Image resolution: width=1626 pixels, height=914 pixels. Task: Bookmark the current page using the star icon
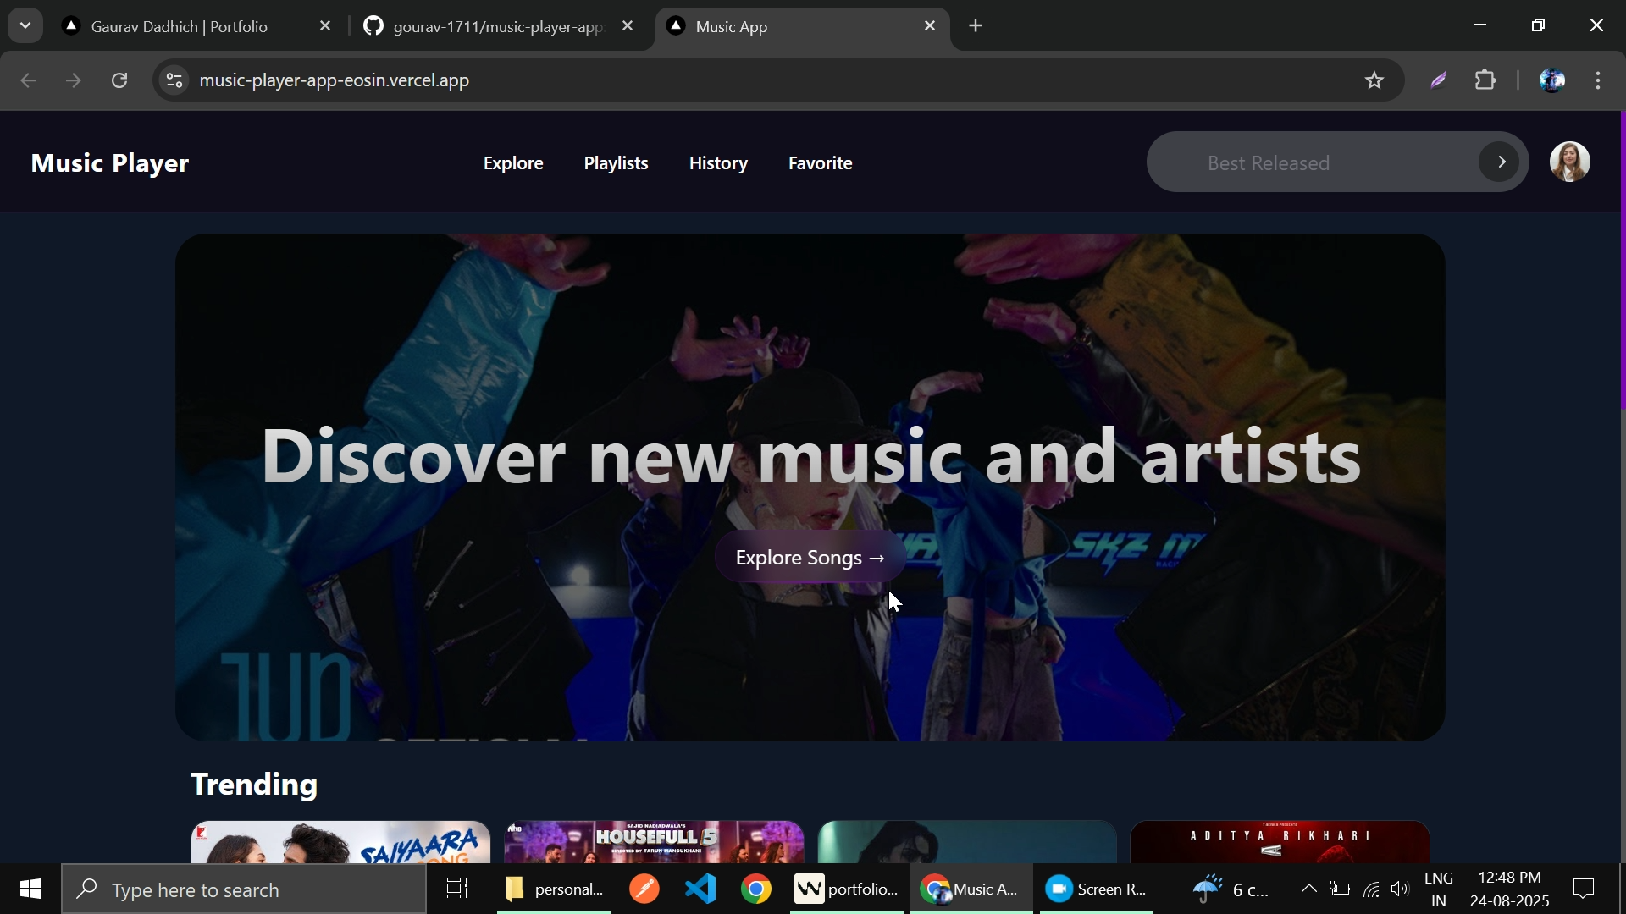1374,80
